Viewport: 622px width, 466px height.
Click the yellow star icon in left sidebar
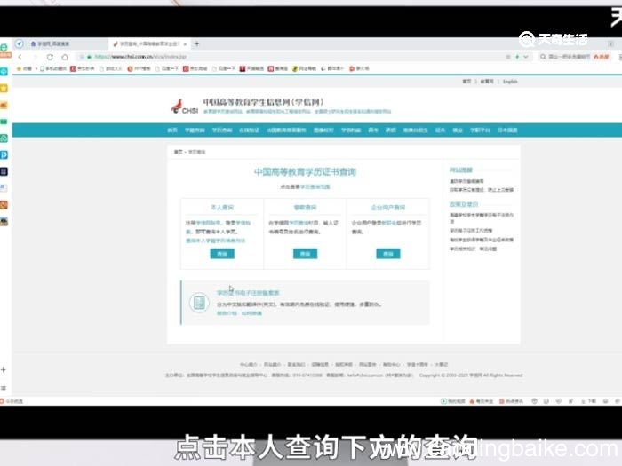[x=4, y=88]
